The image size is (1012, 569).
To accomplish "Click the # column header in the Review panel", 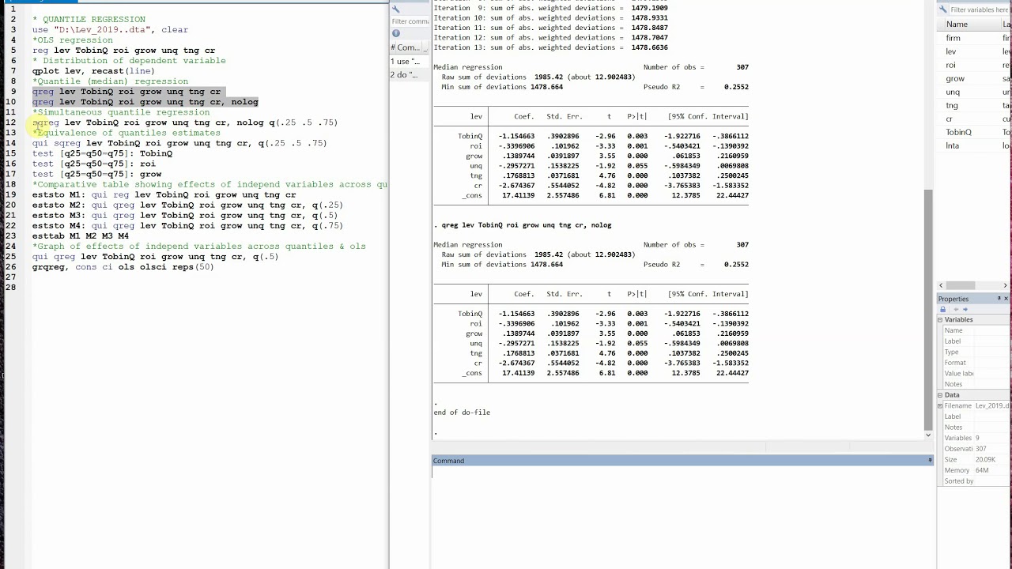I will 393,47.
